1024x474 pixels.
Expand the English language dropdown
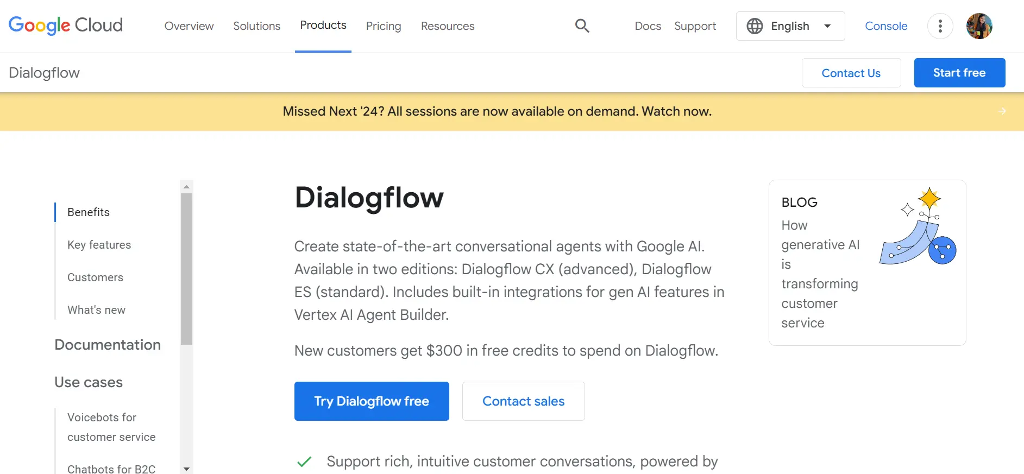coord(790,26)
